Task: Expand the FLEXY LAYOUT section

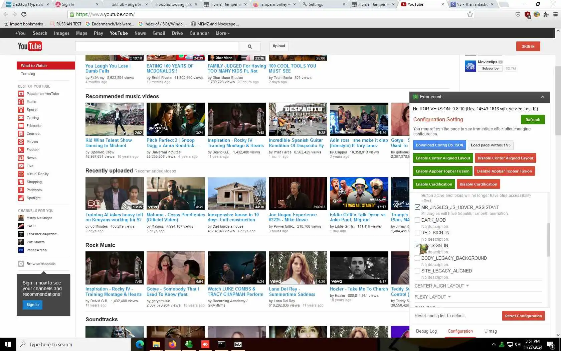Action: click(433, 297)
